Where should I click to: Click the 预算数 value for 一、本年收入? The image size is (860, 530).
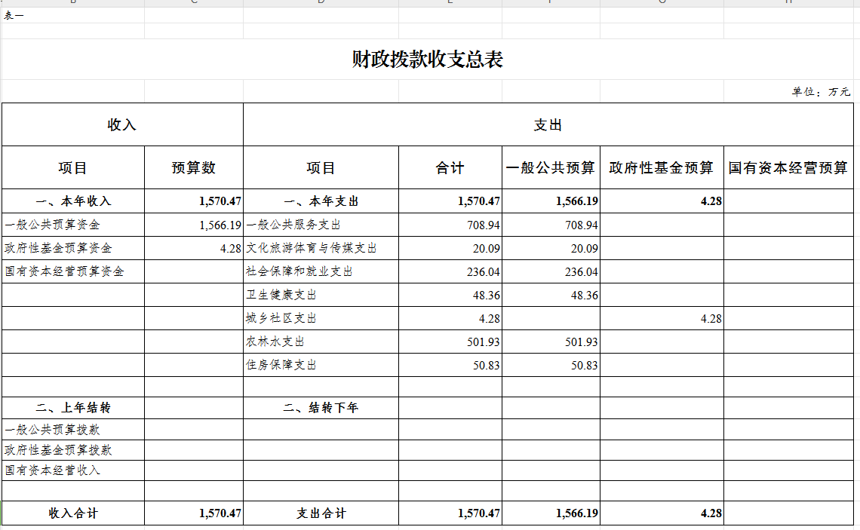click(194, 201)
